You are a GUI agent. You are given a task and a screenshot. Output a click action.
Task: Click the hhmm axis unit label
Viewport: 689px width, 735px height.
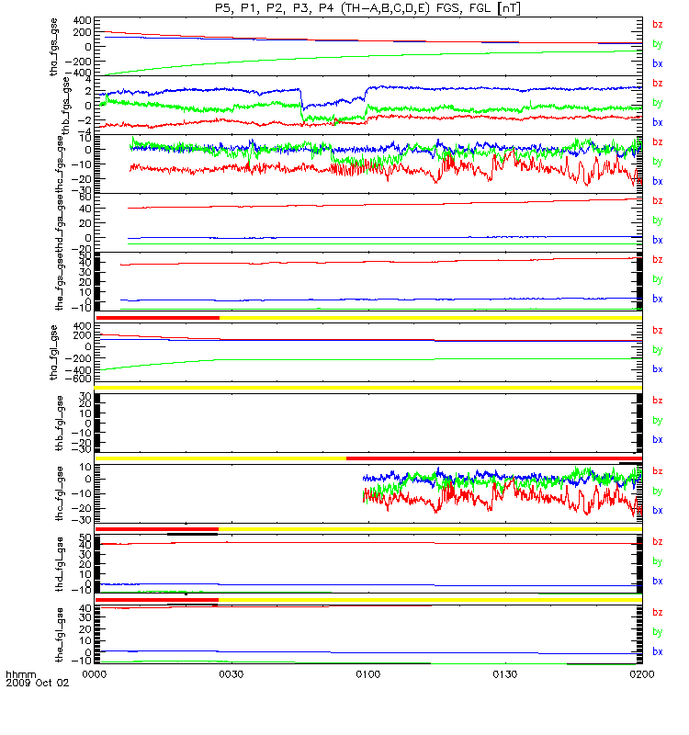(x=20, y=674)
